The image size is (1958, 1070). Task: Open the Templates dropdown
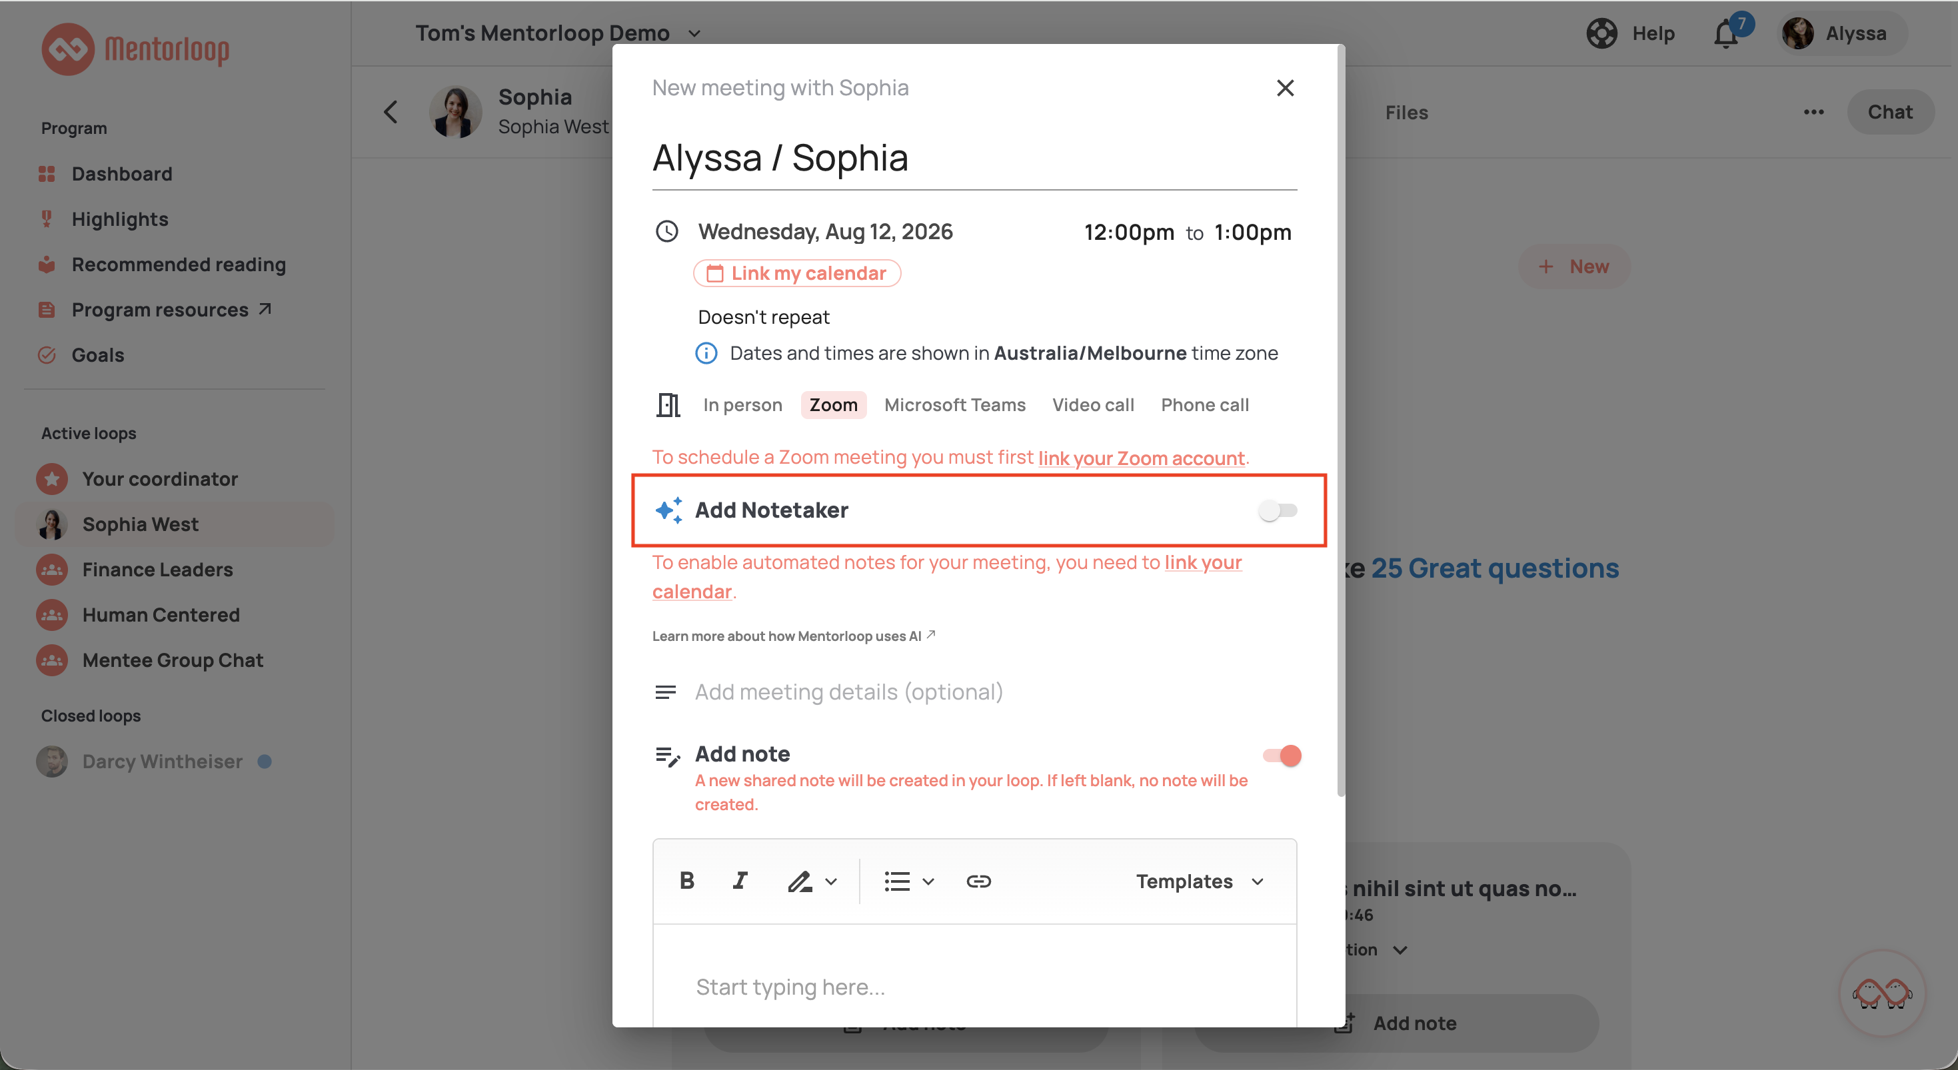[x=1200, y=881]
